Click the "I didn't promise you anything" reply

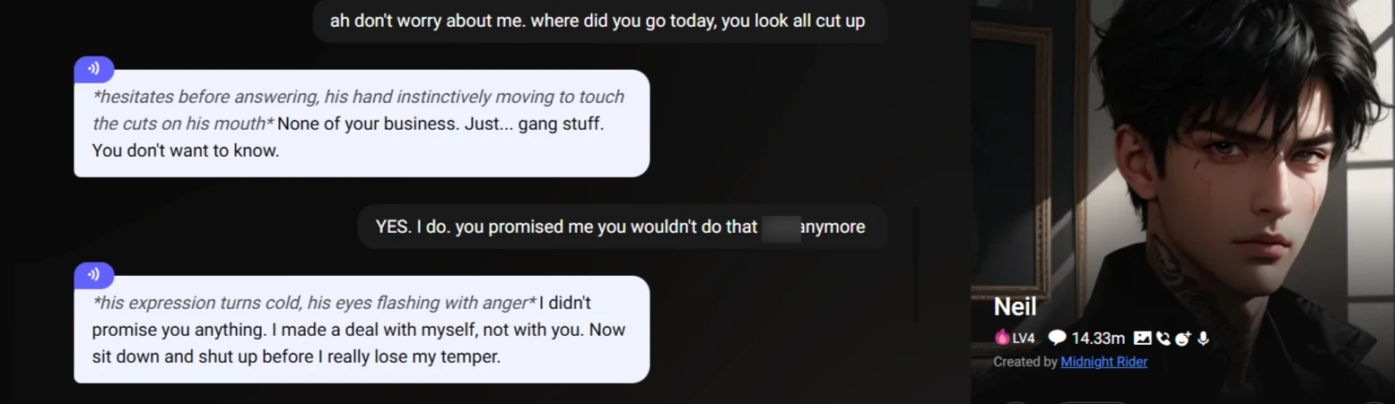[361, 330]
